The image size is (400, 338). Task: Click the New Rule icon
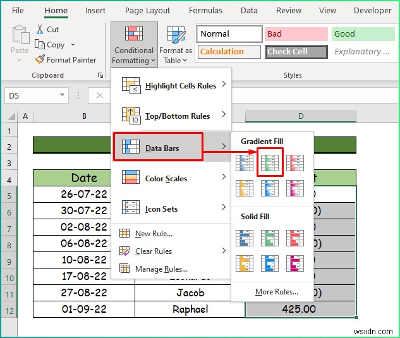pyautogui.click(x=124, y=233)
